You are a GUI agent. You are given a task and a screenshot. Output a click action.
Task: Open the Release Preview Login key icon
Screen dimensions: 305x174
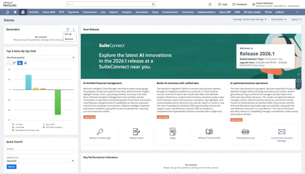100,132
